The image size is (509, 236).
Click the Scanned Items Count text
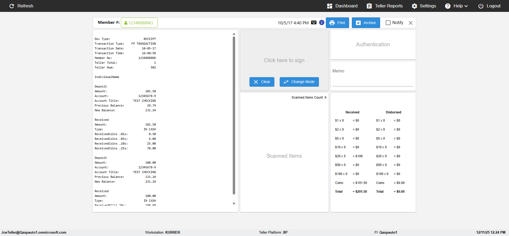pos(309,98)
